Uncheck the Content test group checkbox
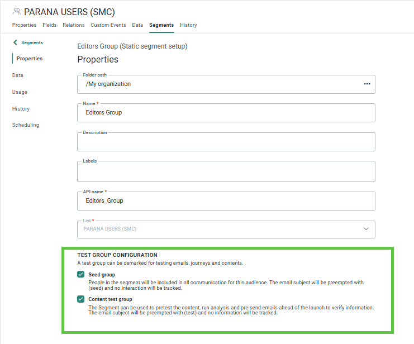The height and width of the screenshot is (344, 414). [81, 299]
